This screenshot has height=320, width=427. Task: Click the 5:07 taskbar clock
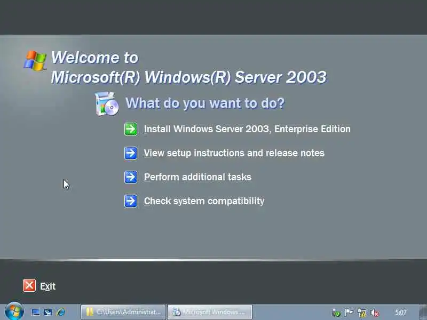(x=401, y=313)
